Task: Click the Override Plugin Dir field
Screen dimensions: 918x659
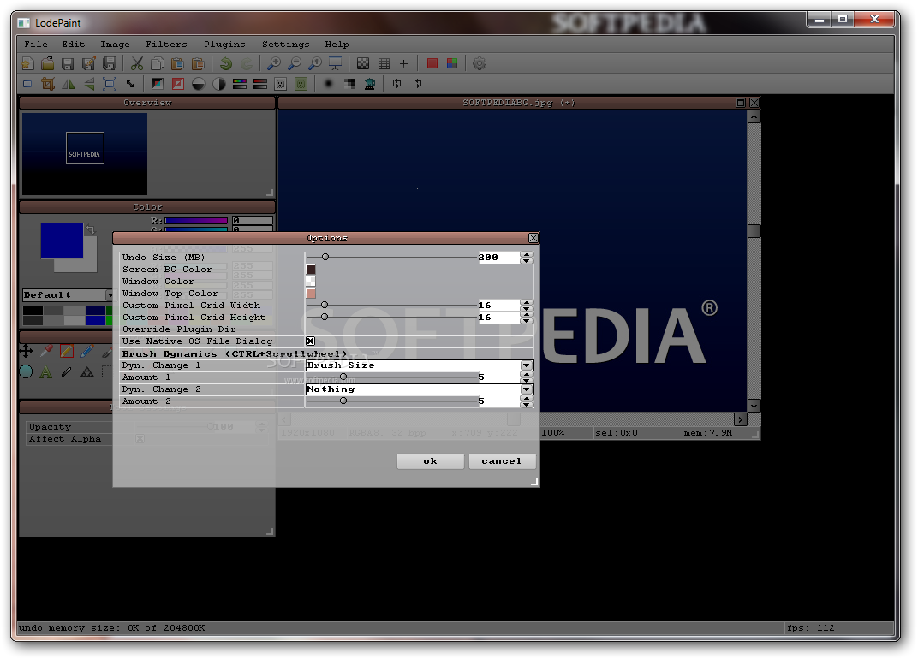Action: 420,329
